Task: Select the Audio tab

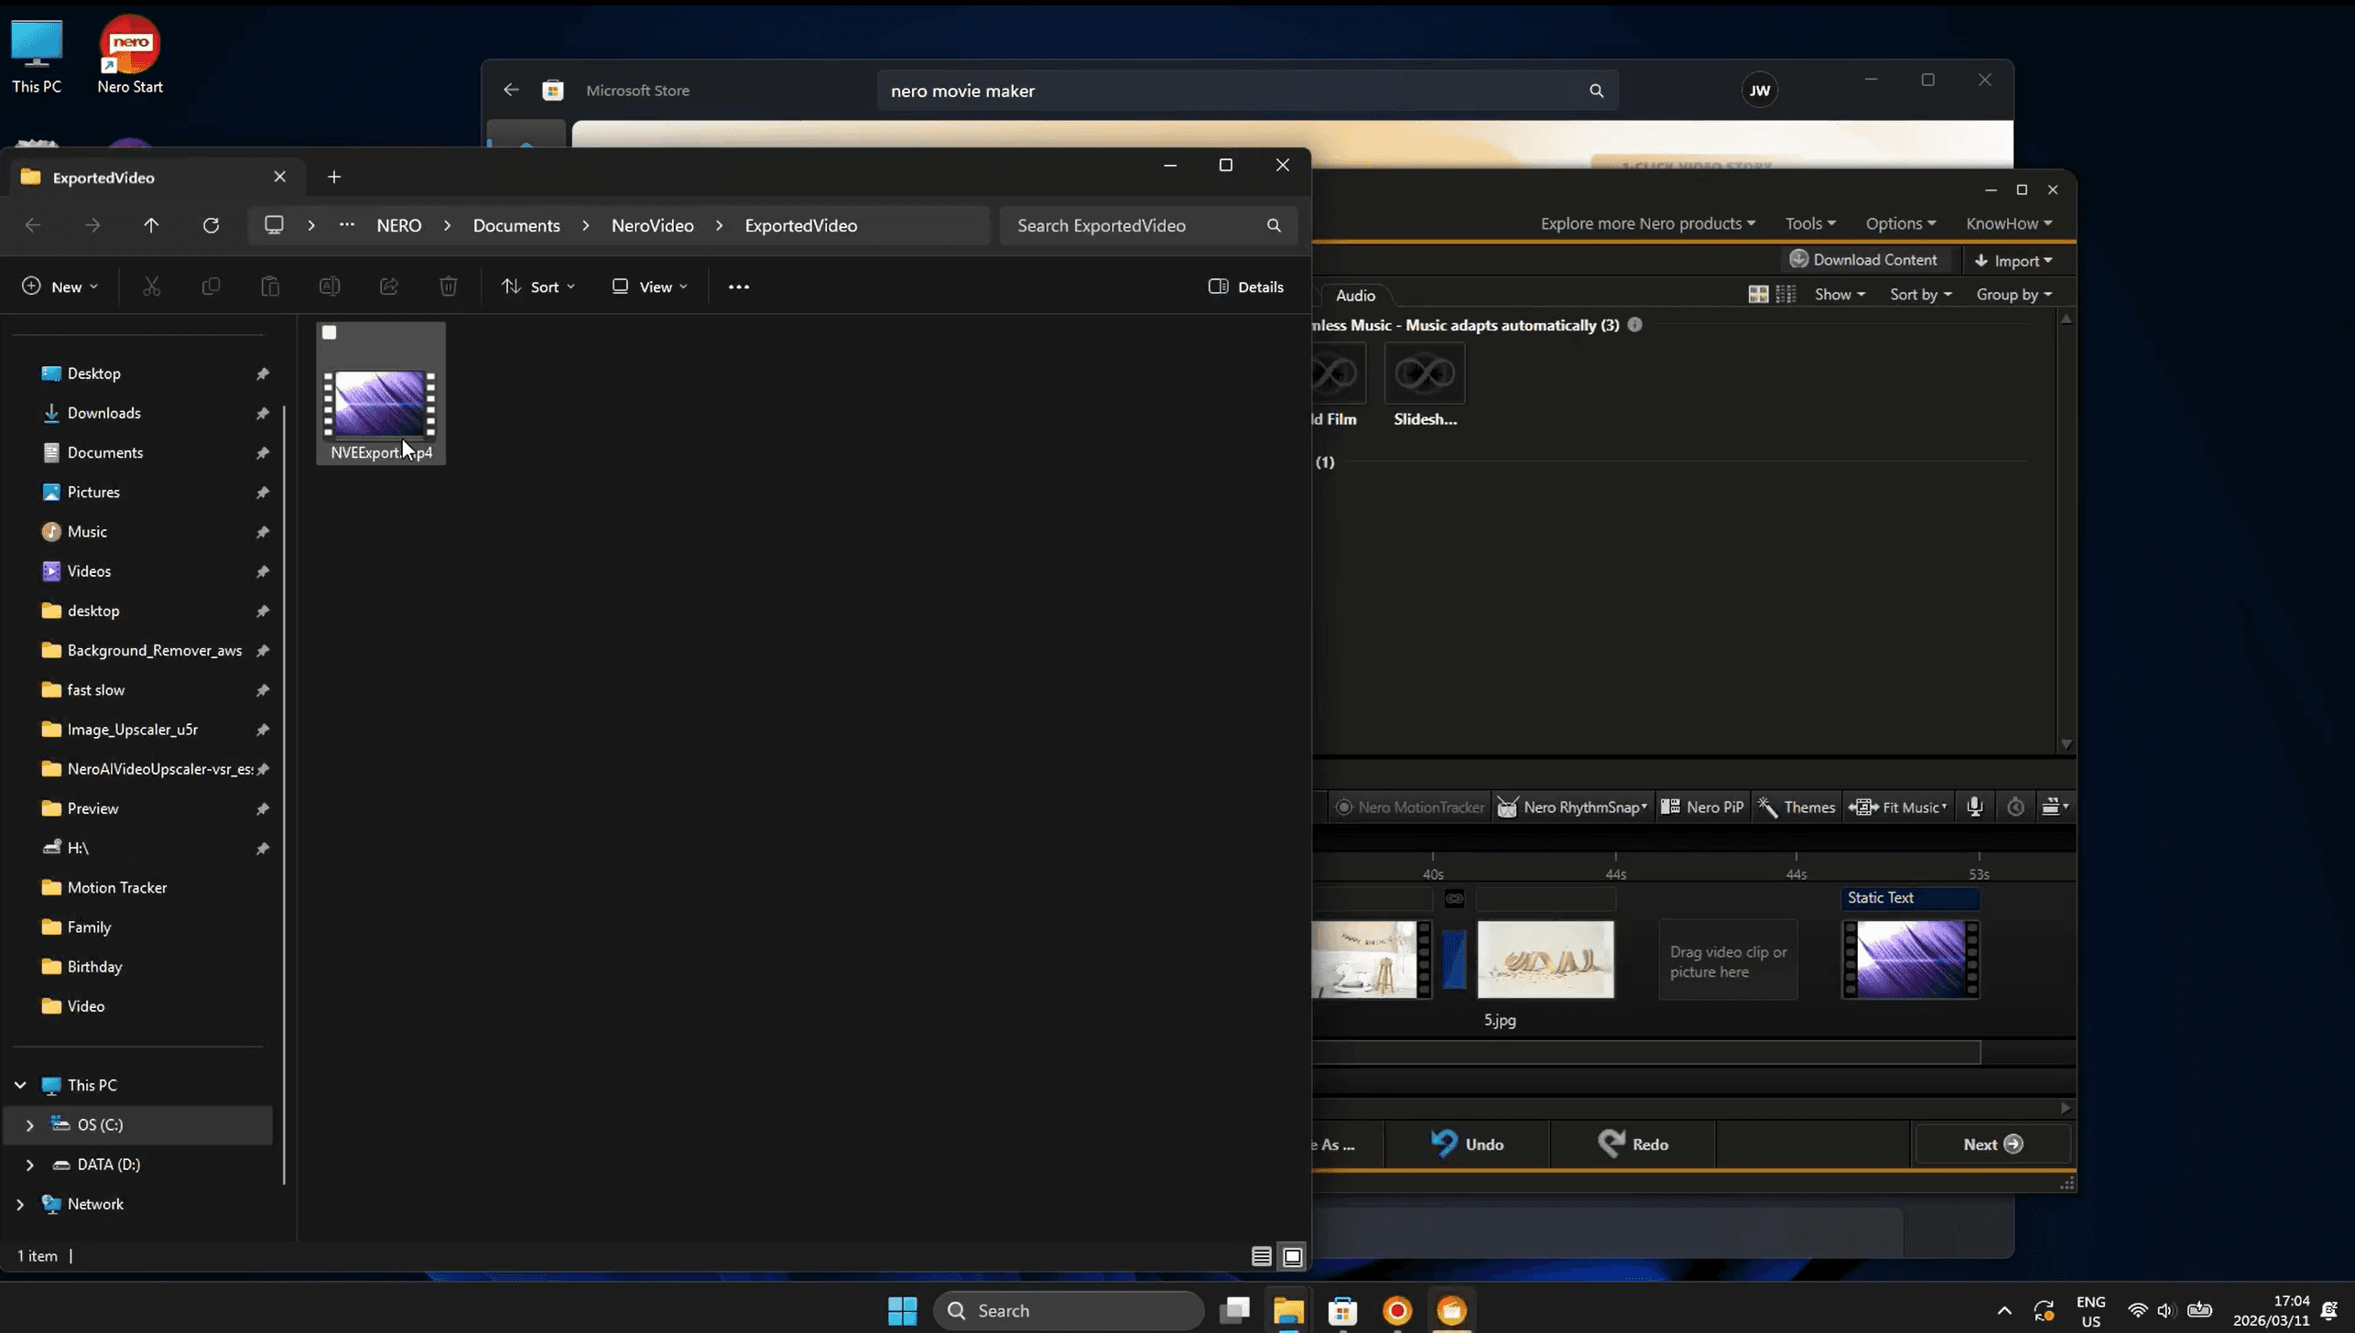Action: tap(1354, 295)
